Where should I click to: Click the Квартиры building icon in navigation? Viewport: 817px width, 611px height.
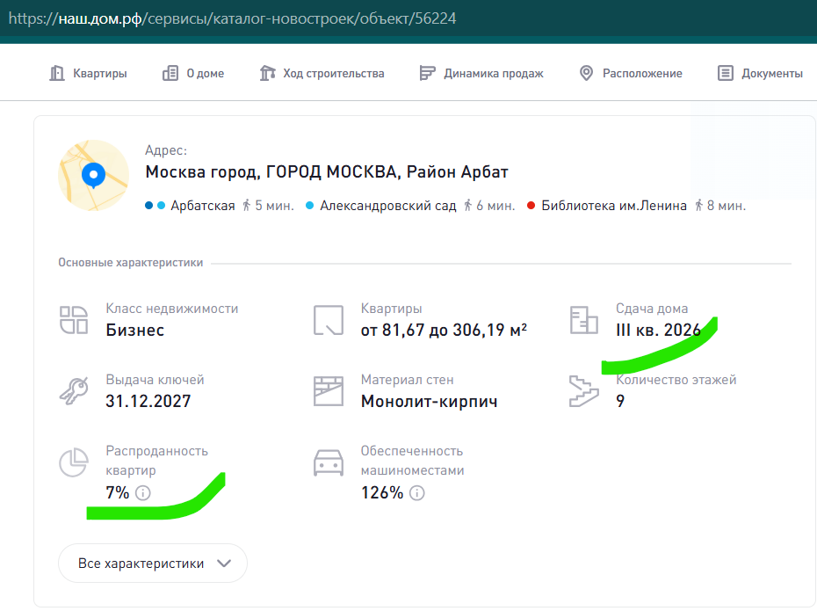57,74
